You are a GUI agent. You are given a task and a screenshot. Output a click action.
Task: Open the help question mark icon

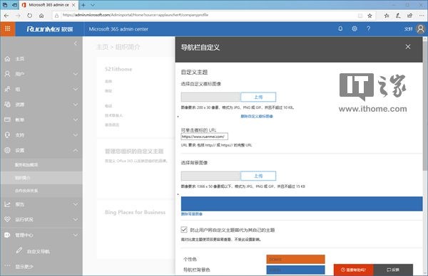click(368, 28)
